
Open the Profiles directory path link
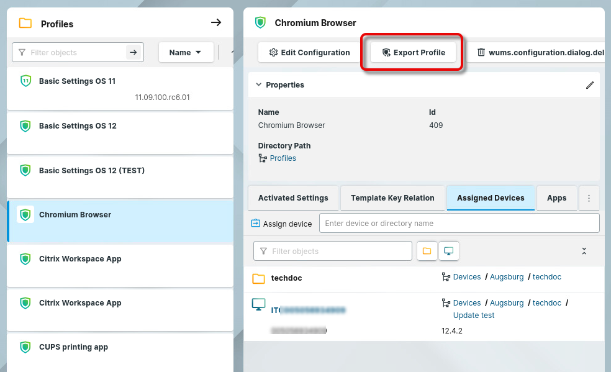pos(283,158)
